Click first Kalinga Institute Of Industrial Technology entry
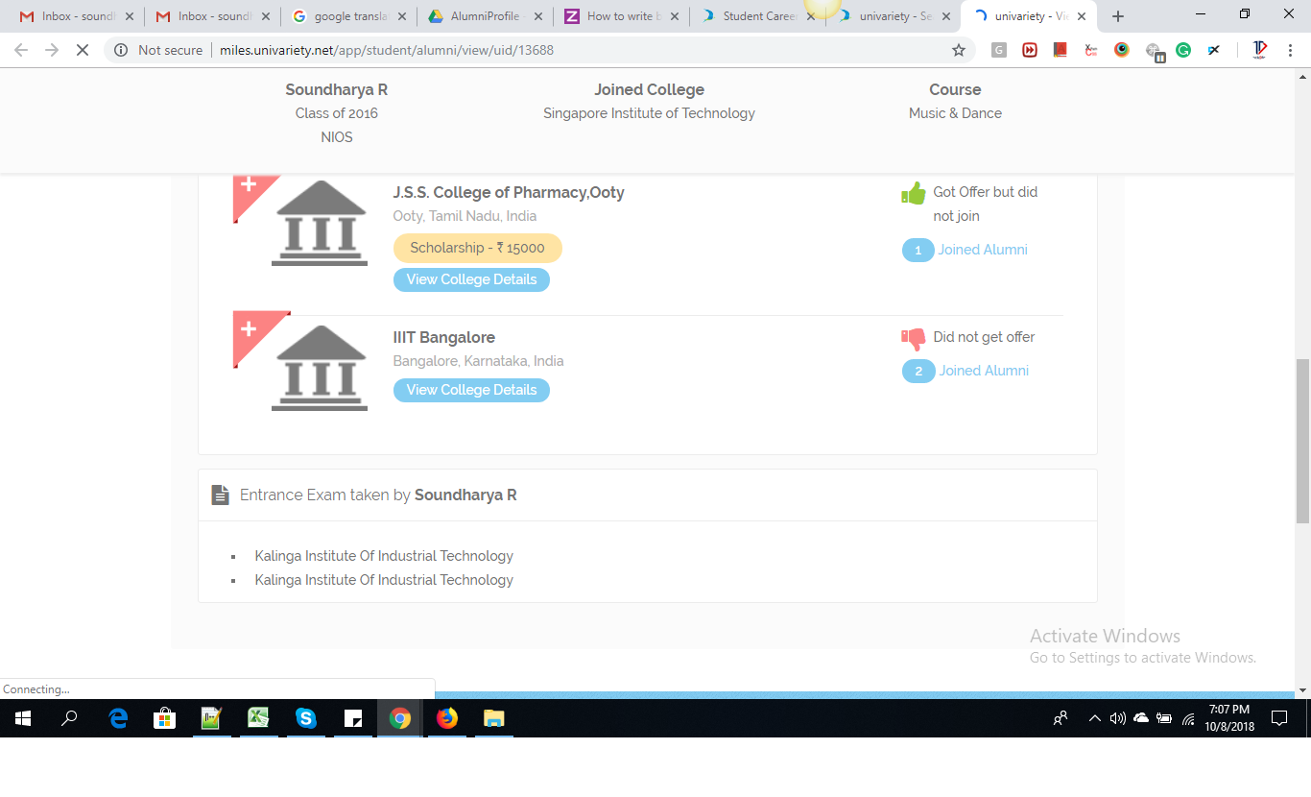This screenshot has width=1311, height=797. click(x=384, y=556)
